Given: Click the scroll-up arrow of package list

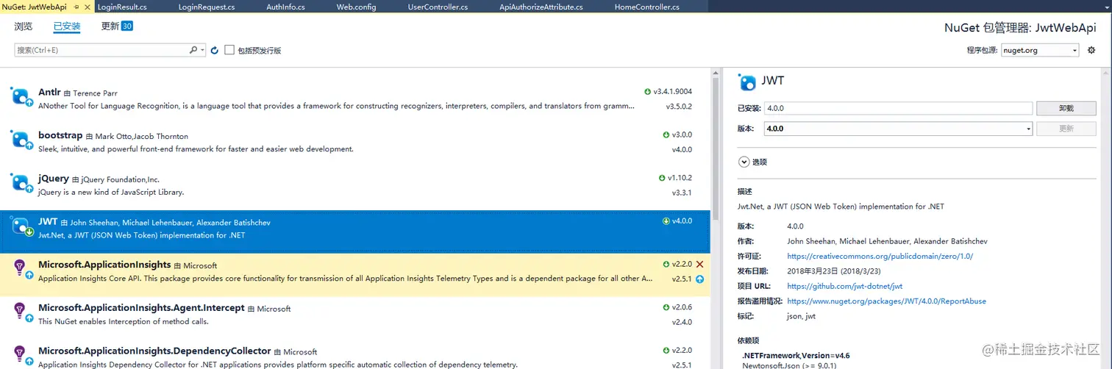Looking at the screenshot, I should point(716,72).
